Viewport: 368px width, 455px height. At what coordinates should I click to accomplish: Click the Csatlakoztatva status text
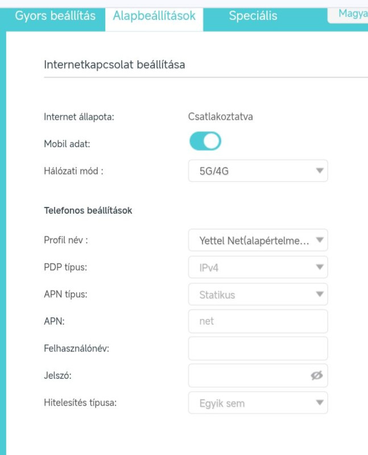coord(221,117)
